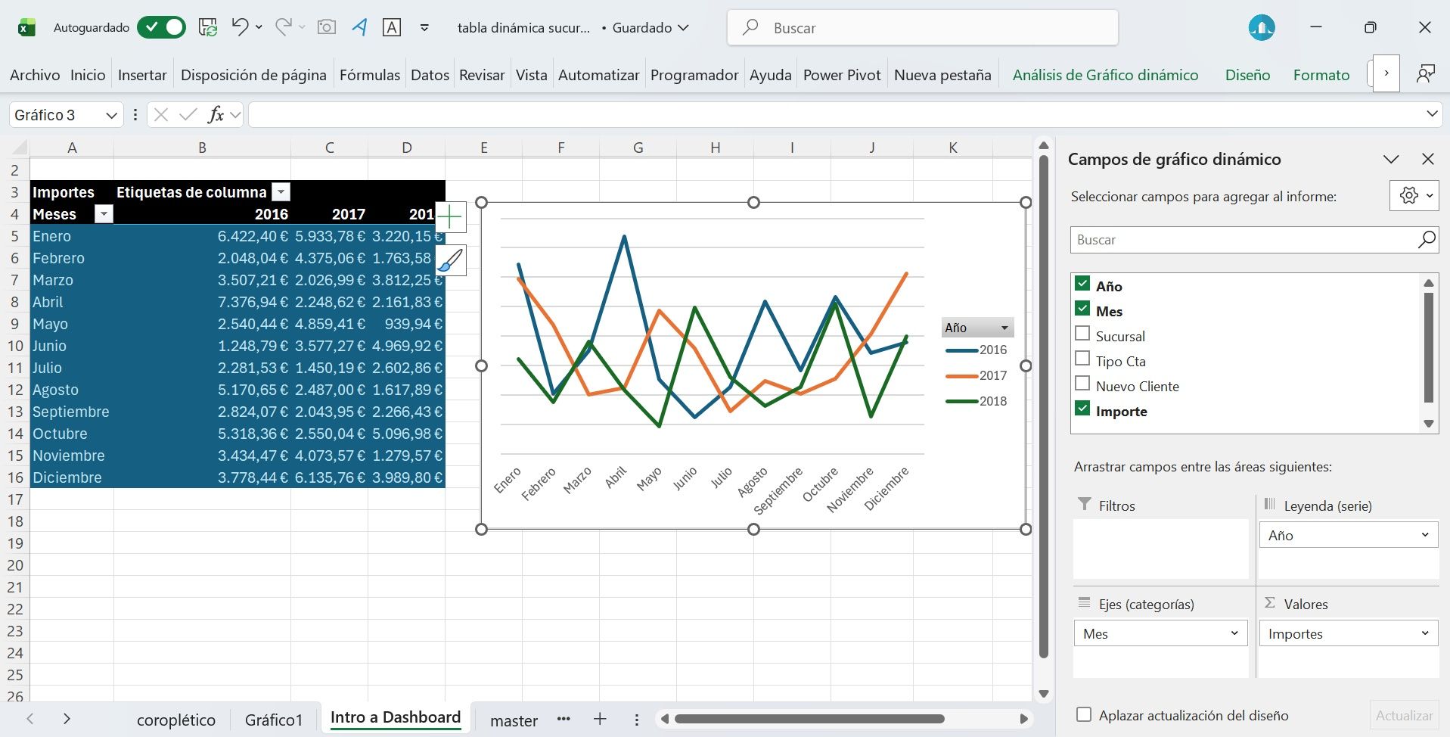The height and width of the screenshot is (737, 1450).
Task: Enable Aplazar actualización del diseño checkbox
Action: [1084, 715]
